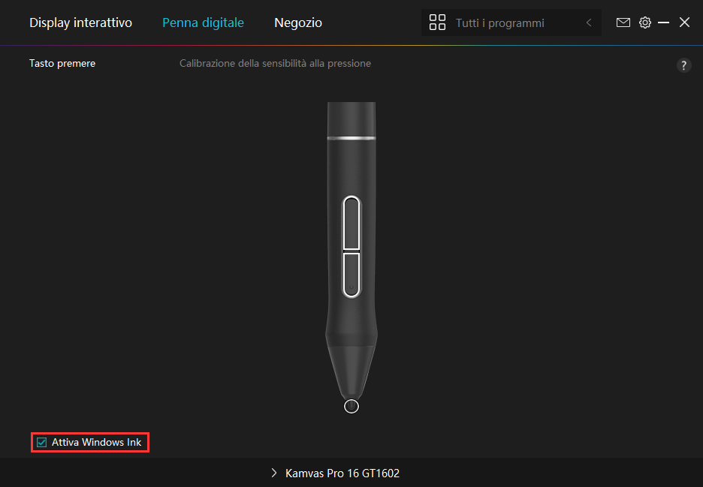The height and width of the screenshot is (487, 703).
Task: Switch to the Negozio tab
Action: (x=298, y=23)
